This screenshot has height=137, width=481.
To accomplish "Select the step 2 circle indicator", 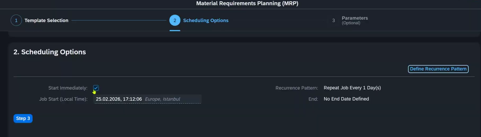I will [x=175, y=20].
